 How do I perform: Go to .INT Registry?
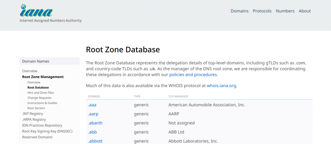click(33, 114)
